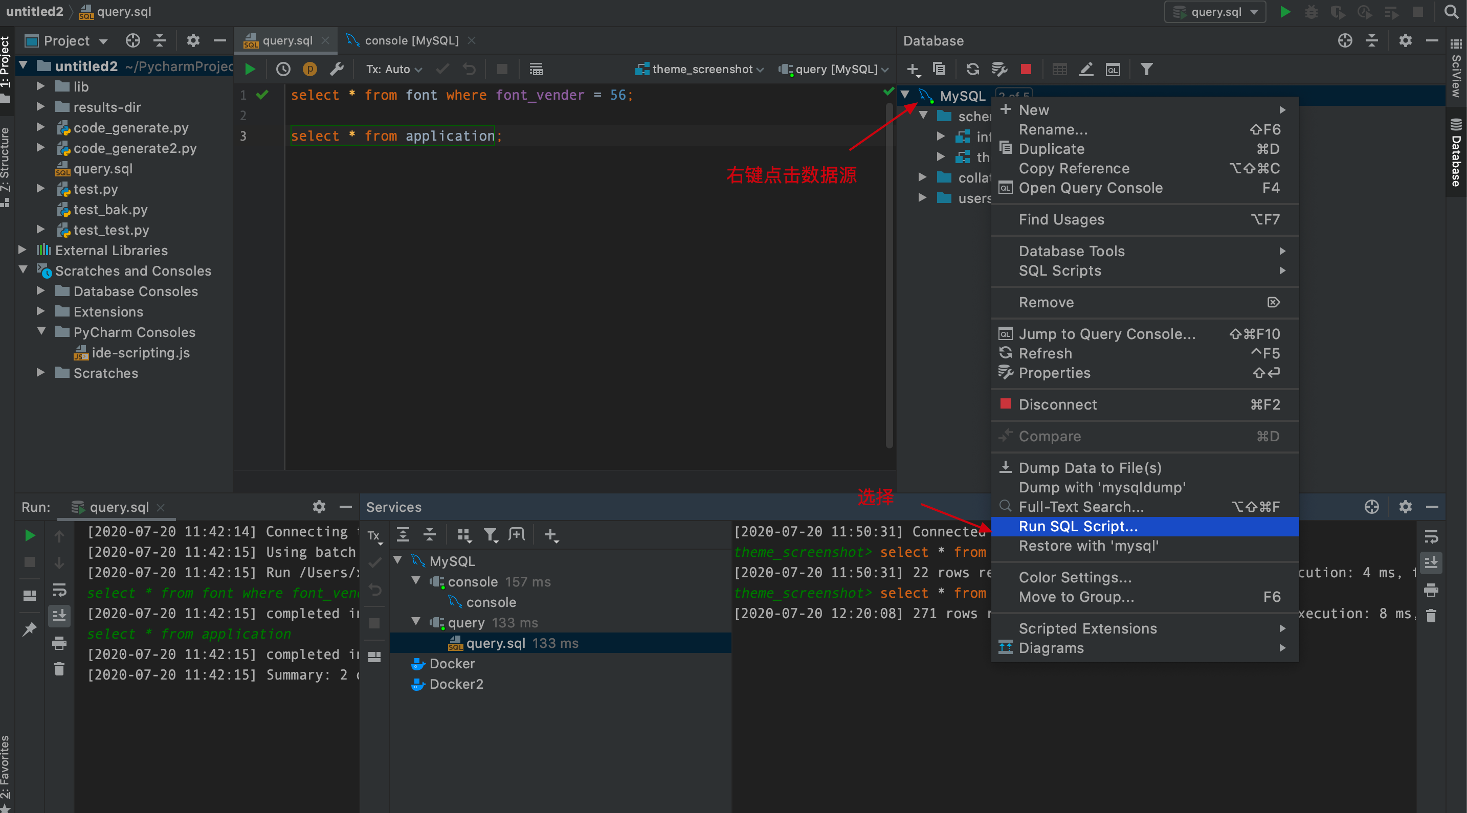
Task: Select query.sql row in Services tree
Action: coord(561,643)
